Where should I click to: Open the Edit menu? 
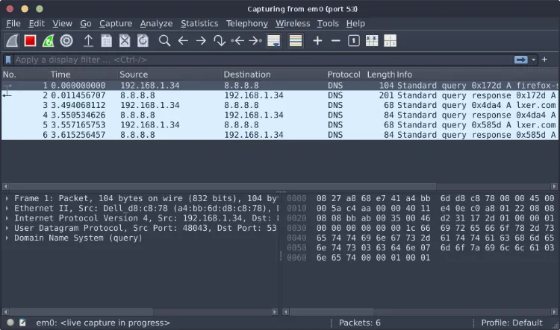pyautogui.click(x=37, y=24)
